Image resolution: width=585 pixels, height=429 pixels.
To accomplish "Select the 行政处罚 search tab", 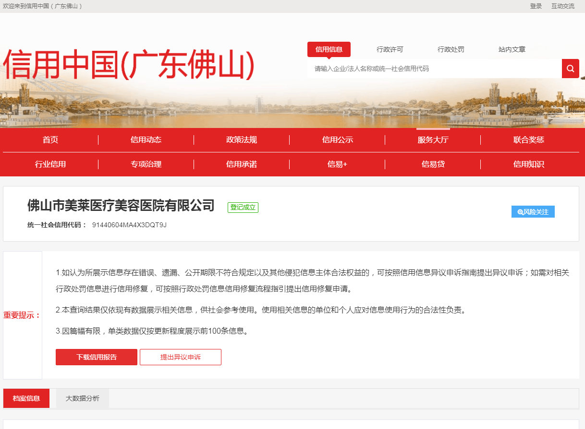I will (451, 49).
